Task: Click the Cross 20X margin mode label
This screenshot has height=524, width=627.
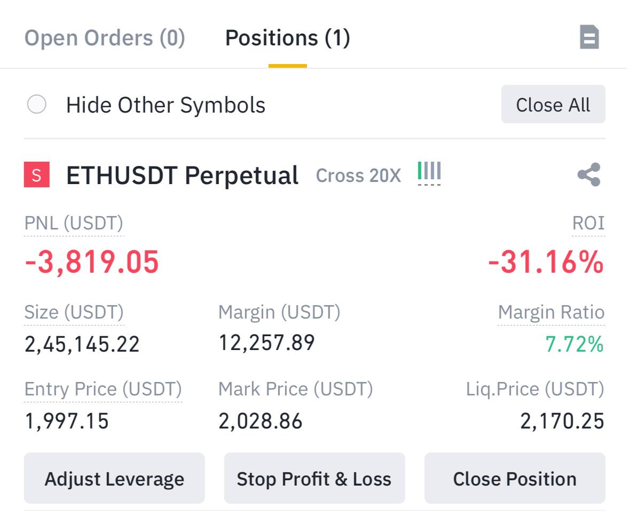Action: click(358, 176)
